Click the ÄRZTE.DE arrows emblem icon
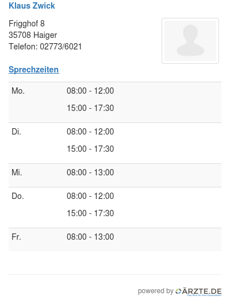 (178, 291)
